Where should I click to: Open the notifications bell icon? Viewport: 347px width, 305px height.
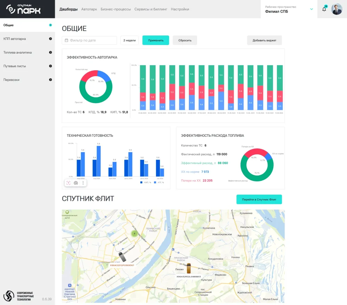click(x=324, y=9)
